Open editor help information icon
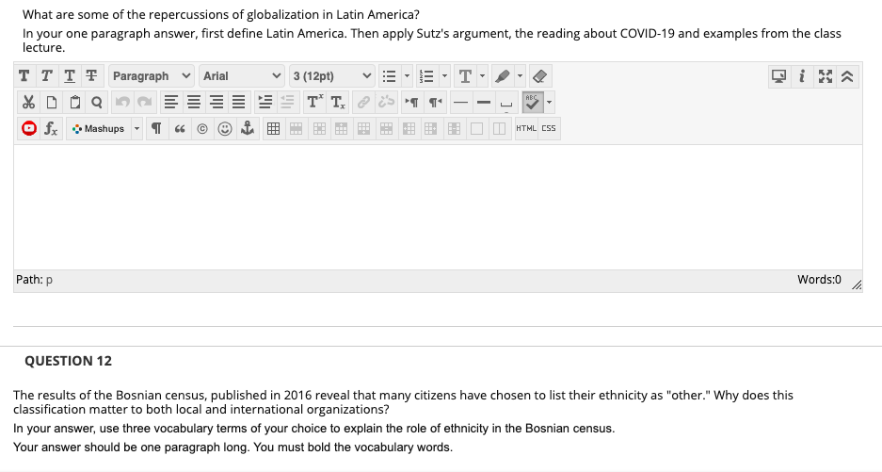This screenshot has height=472, width=882. pyautogui.click(x=802, y=76)
